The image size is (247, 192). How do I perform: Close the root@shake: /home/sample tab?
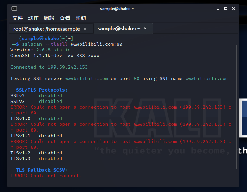[x=85, y=29]
